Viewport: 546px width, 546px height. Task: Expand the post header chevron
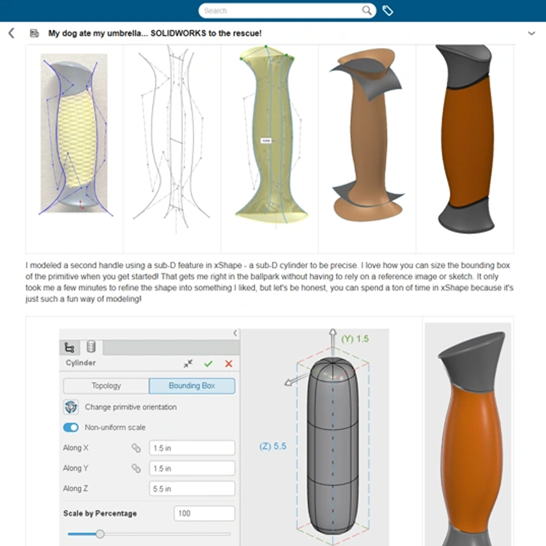coord(531,33)
